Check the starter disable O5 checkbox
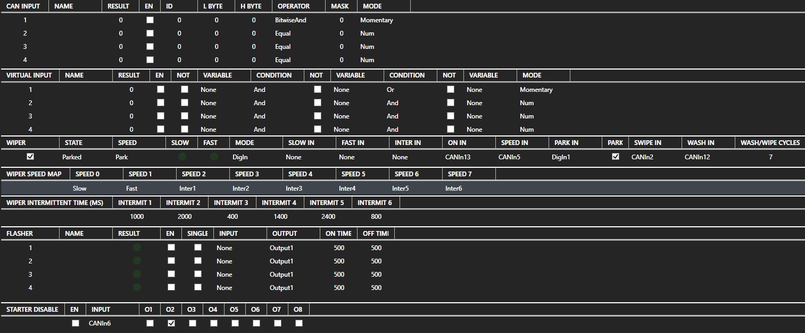This screenshot has height=333, width=805. tap(235, 323)
